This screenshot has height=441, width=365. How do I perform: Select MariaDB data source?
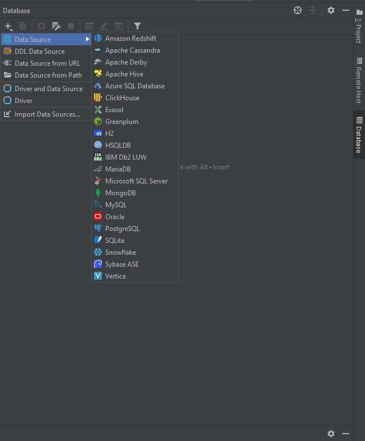point(135,169)
